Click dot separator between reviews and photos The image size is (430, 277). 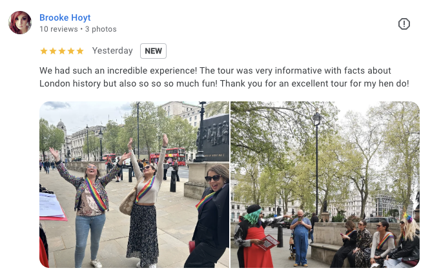click(x=82, y=29)
